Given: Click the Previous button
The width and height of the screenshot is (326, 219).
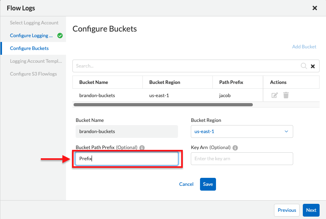Looking at the screenshot, I should coord(287,210).
